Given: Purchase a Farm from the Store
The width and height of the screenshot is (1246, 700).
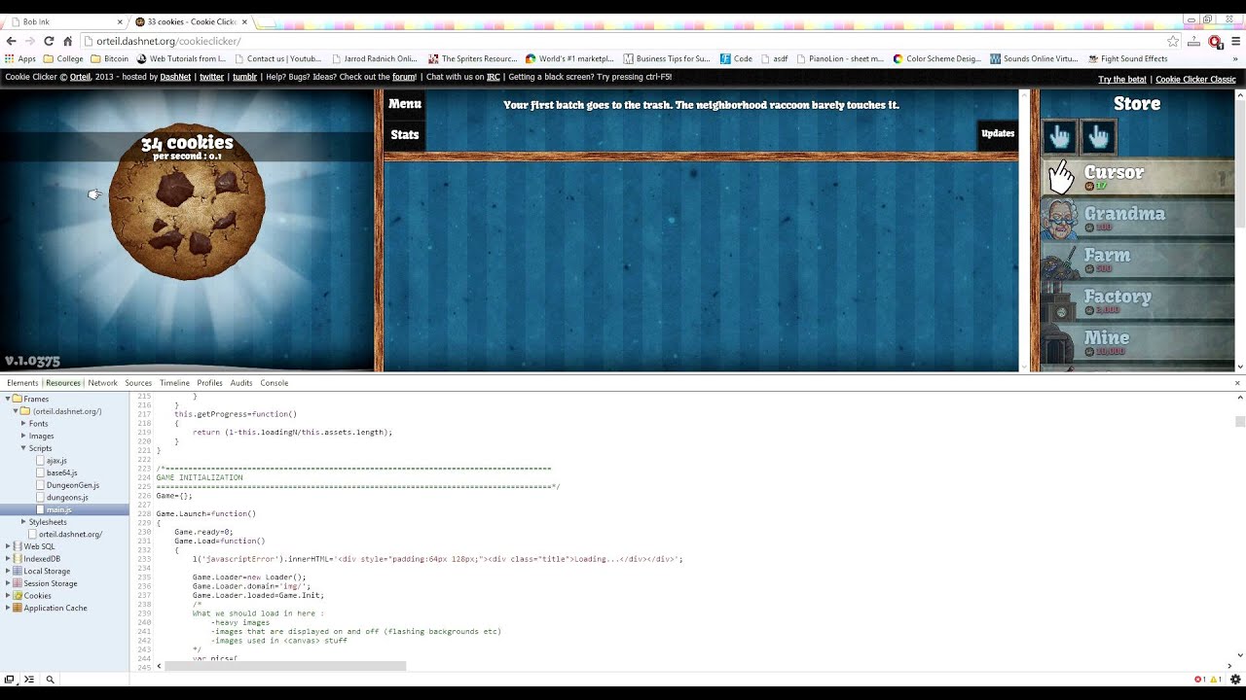Looking at the screenshot, I should tap(1137, 260).
